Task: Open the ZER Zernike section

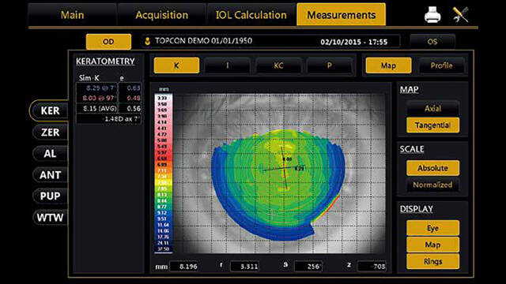Action: 50,133
